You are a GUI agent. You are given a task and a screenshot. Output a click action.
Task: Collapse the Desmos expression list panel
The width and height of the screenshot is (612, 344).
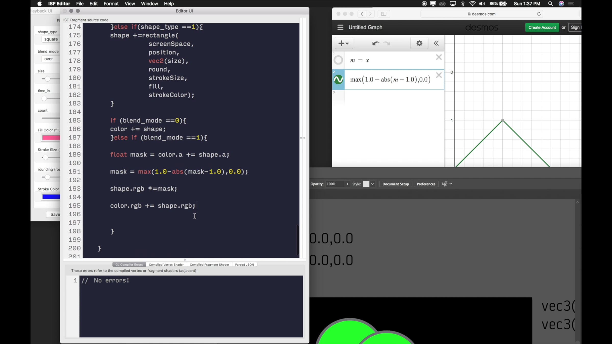pos(436,43)
